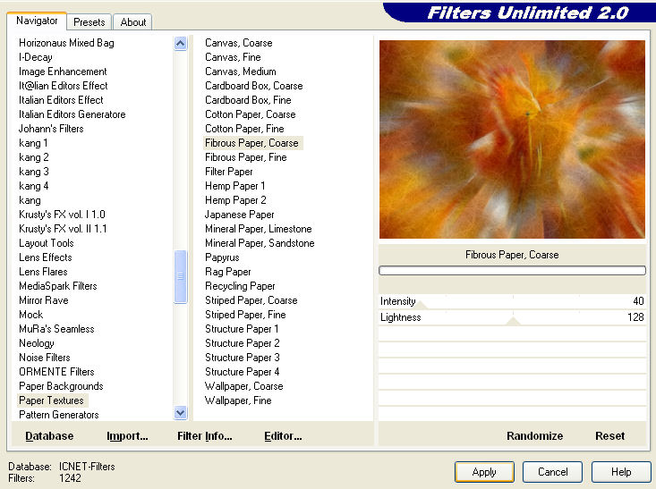Click the category list scrollbar thumb

point(180,276)
